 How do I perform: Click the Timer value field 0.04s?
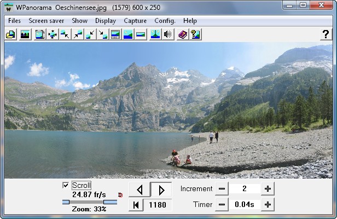coord(245,205)
